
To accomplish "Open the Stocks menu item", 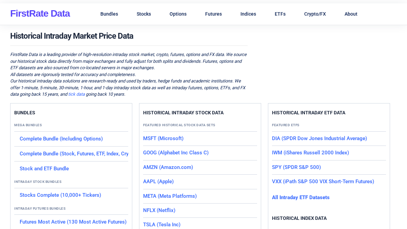I will tap(144, 14).
